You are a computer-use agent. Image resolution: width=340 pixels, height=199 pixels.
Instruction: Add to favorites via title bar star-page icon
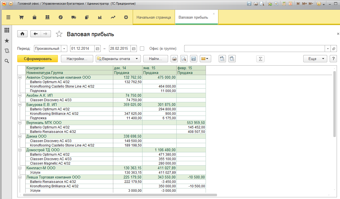click(x=276, y=4)
